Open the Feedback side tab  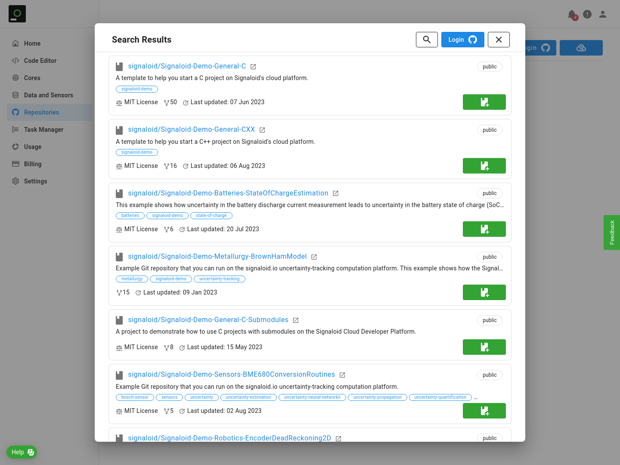(x=612, y=232)
